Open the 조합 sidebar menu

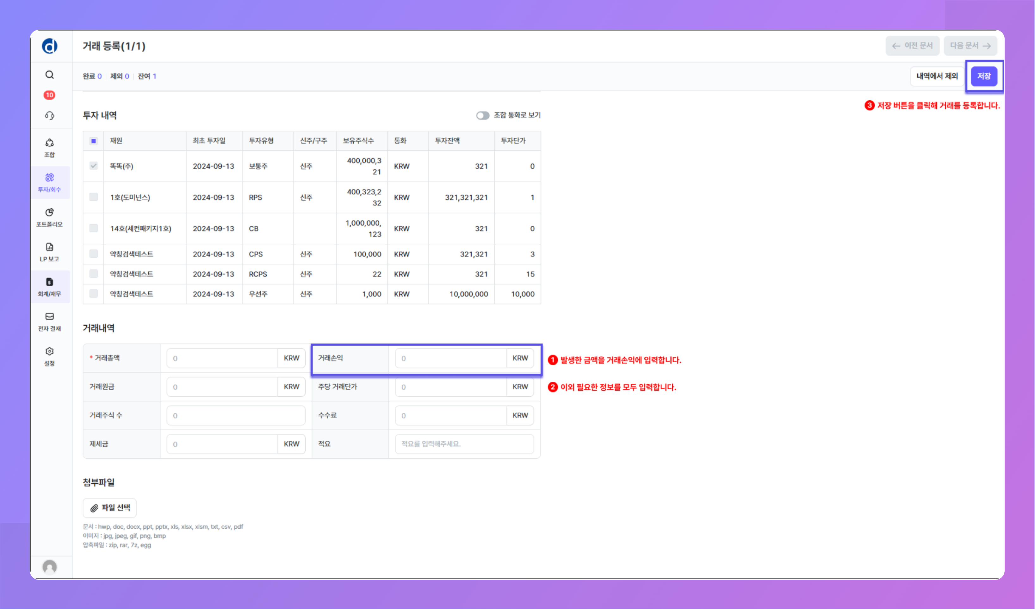pos(49,148)
